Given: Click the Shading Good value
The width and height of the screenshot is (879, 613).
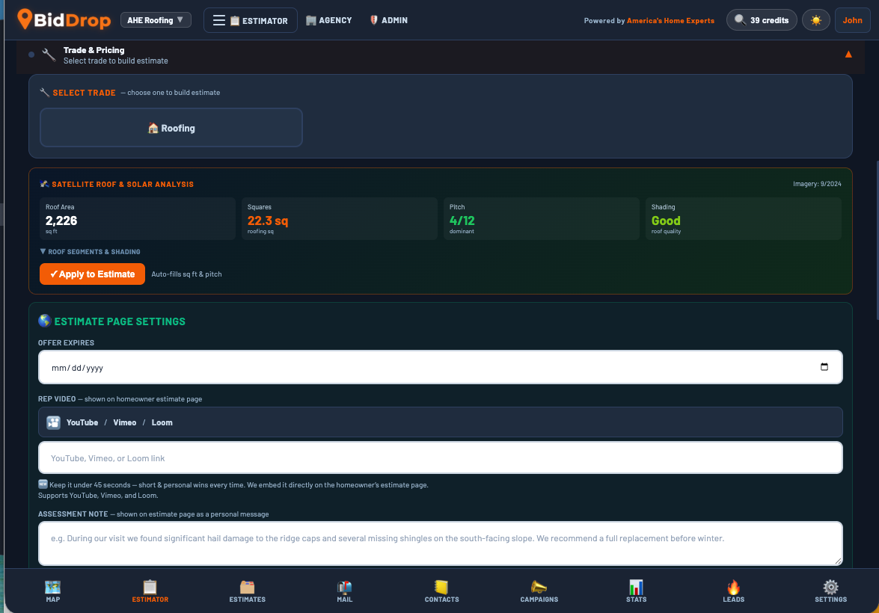Looking at the screenshot, I should point(666,221).
